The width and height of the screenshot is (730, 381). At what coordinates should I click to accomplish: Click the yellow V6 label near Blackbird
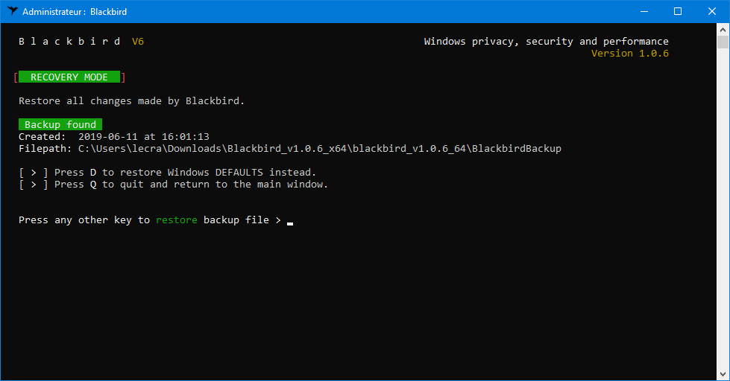138,42
